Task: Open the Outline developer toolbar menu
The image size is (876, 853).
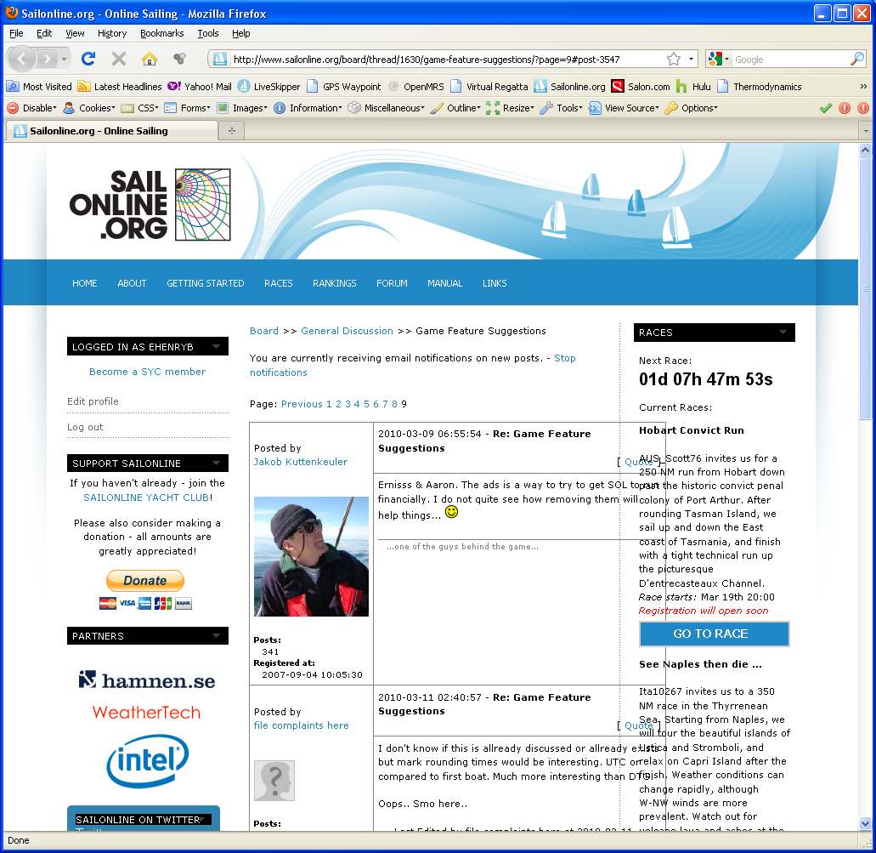Action: [x=455, y=108]
